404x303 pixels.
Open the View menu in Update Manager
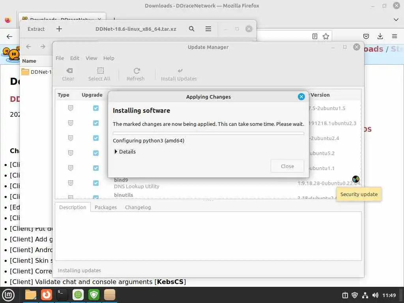pos(91,58)
